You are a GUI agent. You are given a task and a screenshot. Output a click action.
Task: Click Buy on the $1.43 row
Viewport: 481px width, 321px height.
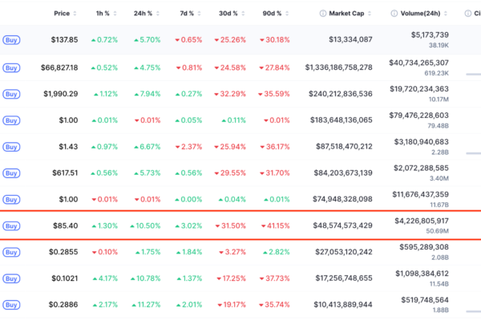tap(11, 147)
